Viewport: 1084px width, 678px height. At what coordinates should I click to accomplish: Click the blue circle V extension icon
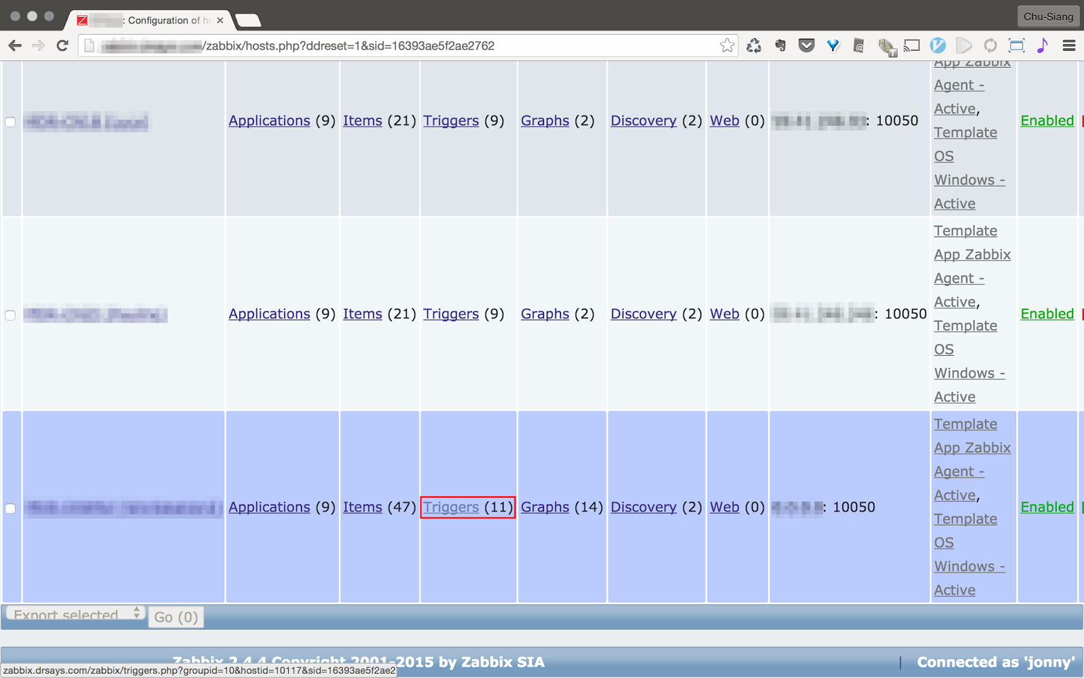(938, 45)
